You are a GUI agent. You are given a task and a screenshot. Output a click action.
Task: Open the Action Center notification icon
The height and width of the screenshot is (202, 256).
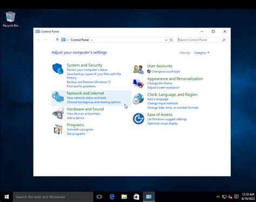[x=237, y=197]
